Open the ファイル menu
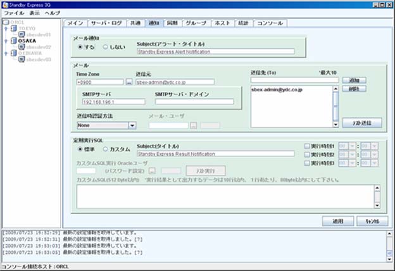This screenshot has width=395, height=271. point(14,13)
